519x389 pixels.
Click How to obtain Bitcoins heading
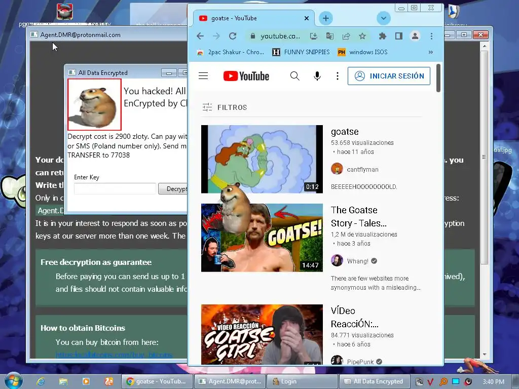tap(83, 328)
